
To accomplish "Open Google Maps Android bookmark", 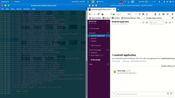I will point(153,18).
